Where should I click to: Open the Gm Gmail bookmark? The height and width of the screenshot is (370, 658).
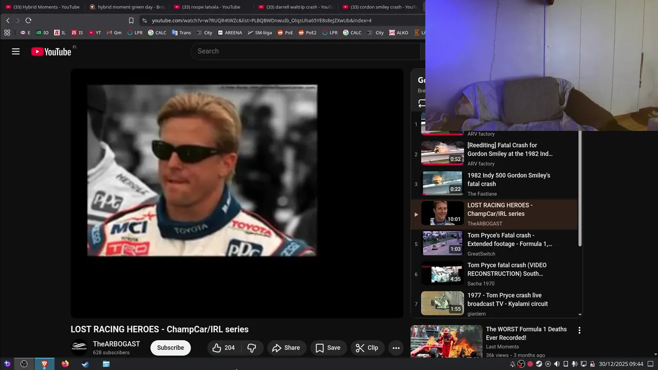(x=114, y=32)
